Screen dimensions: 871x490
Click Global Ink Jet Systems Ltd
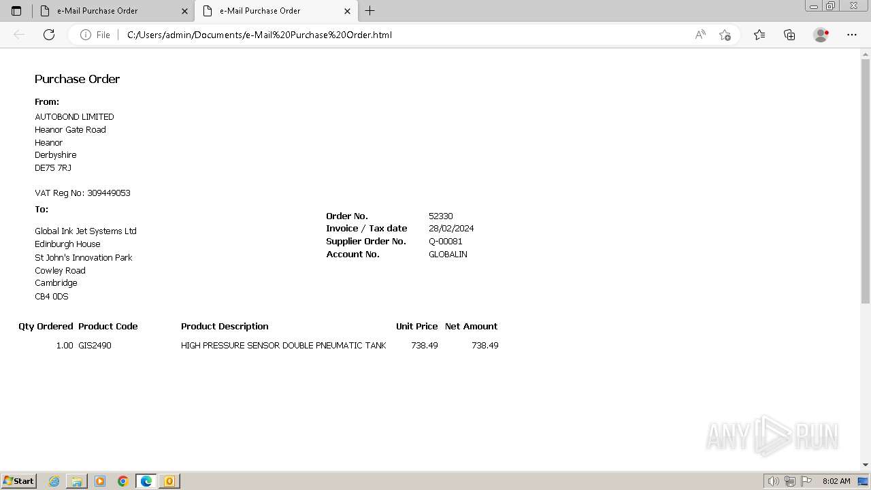86,231
